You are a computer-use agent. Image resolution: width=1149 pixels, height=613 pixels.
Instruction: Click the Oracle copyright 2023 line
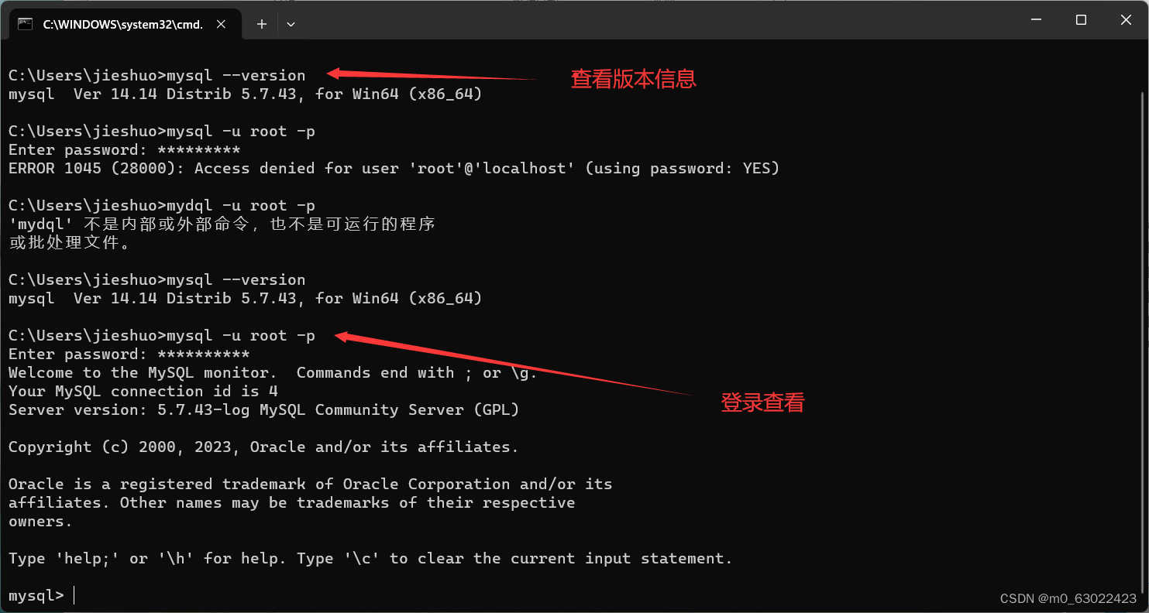pos(263,447)
